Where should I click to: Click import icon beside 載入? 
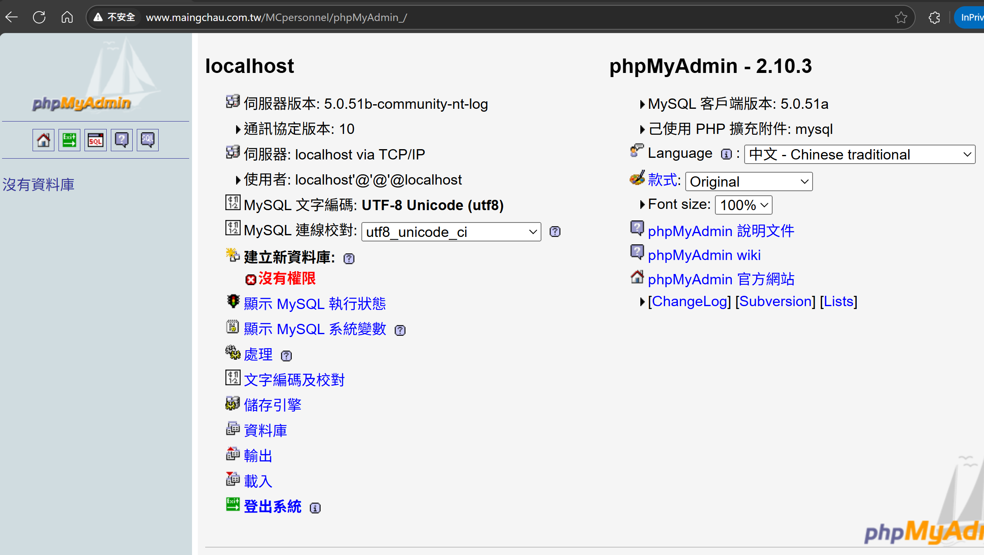[x=233, y=479]
